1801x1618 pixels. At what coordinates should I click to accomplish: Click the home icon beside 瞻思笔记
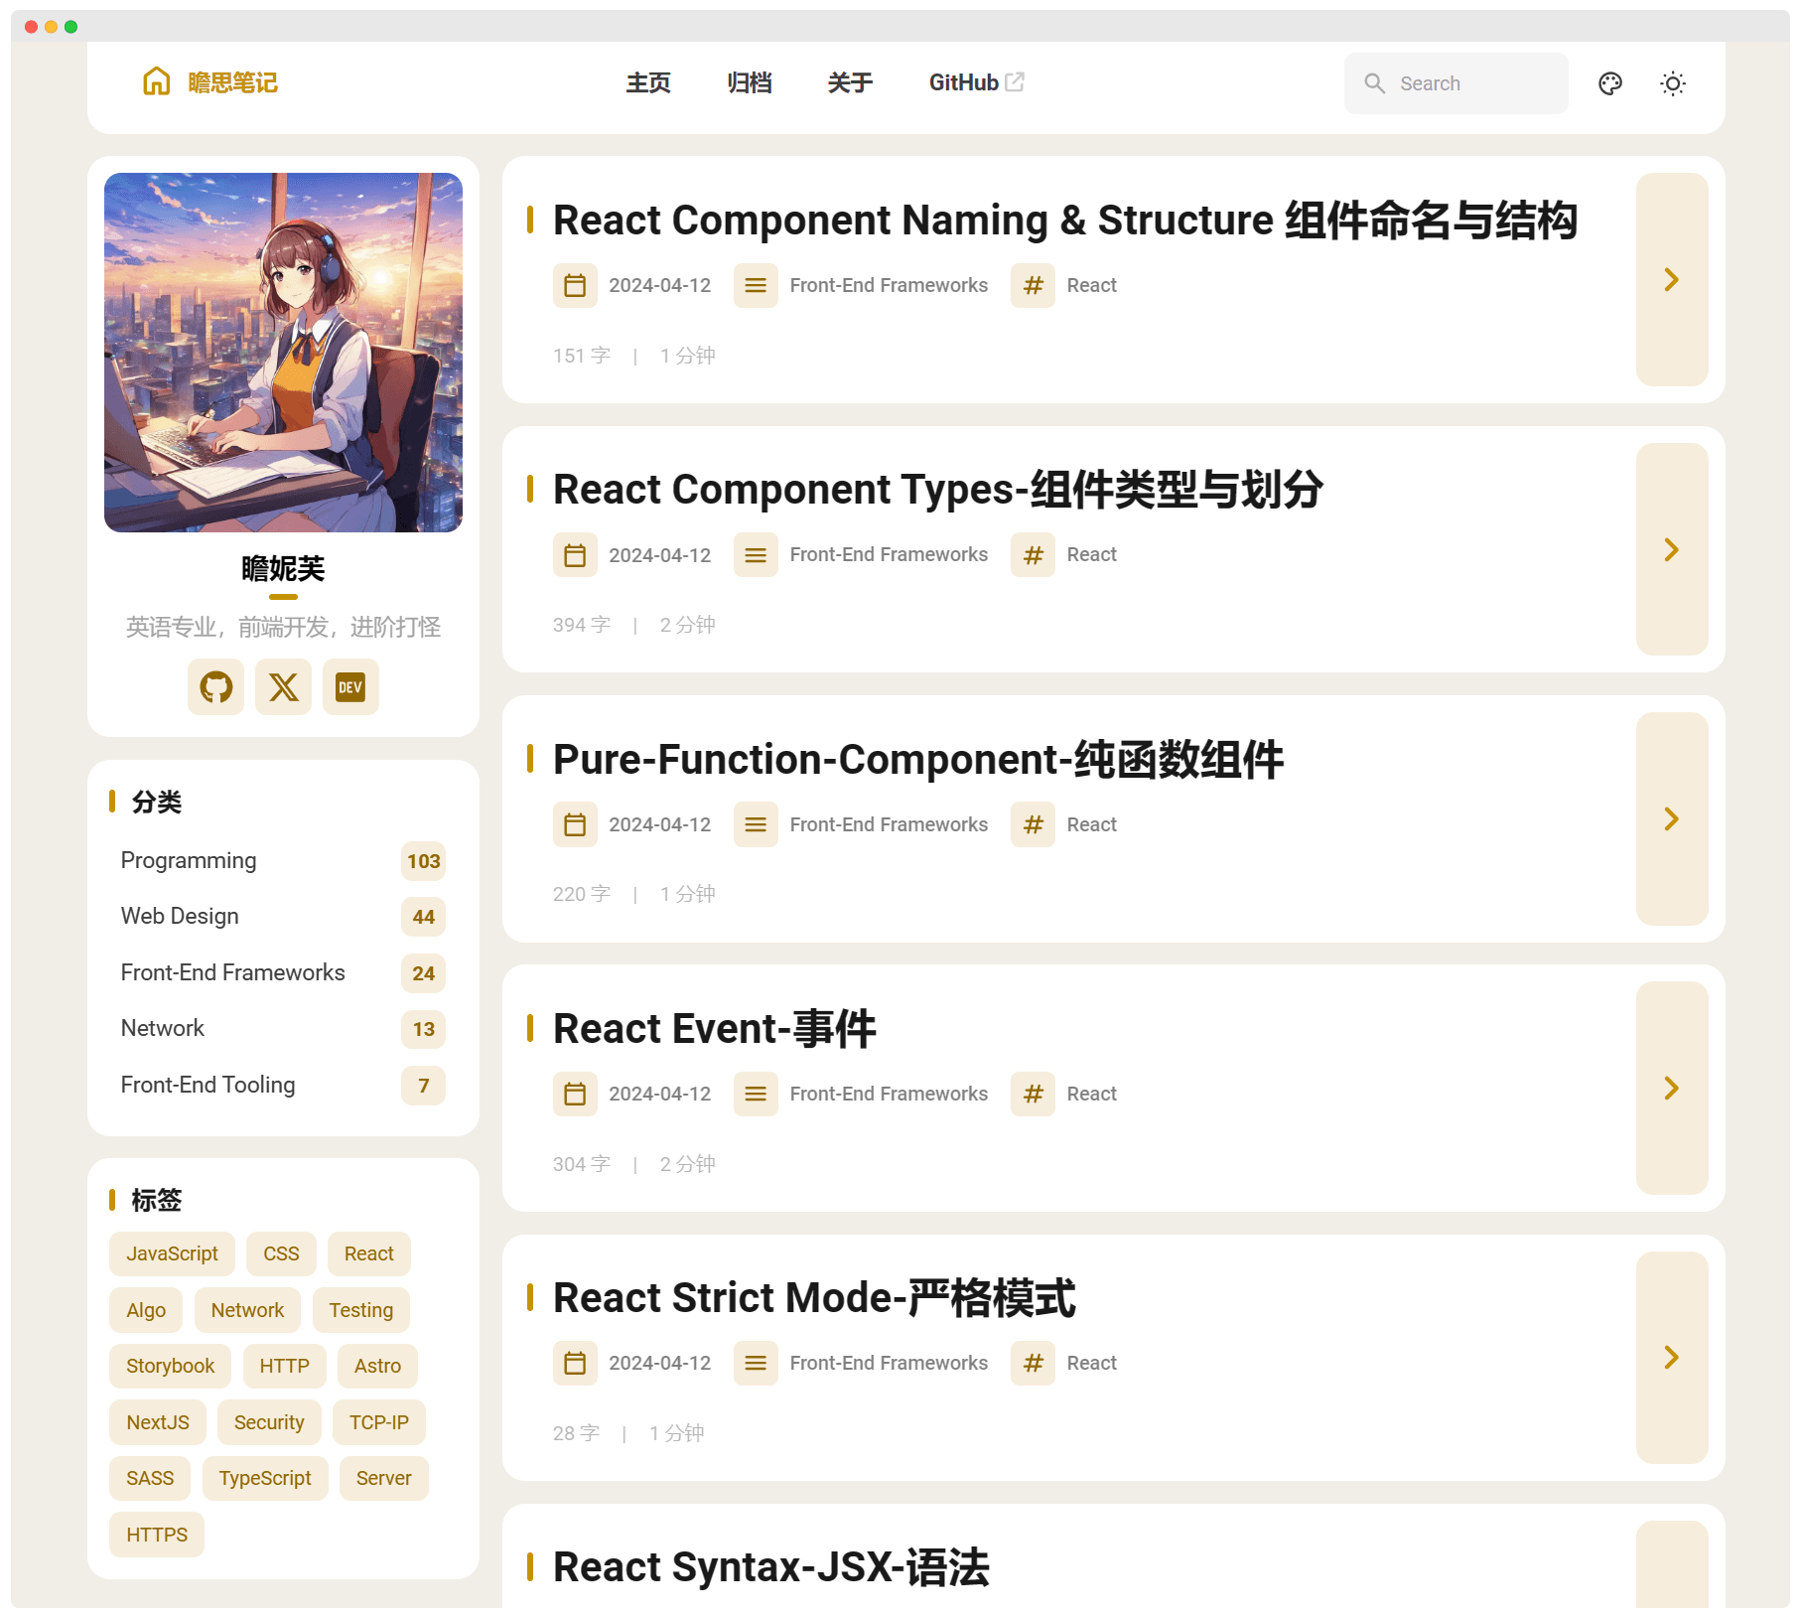[x=157, y=82]
